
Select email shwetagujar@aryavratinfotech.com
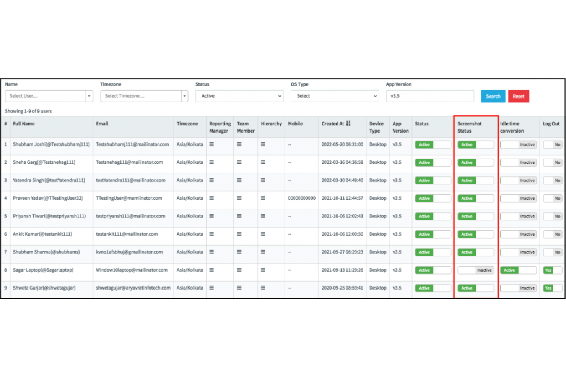click(133, 288)
